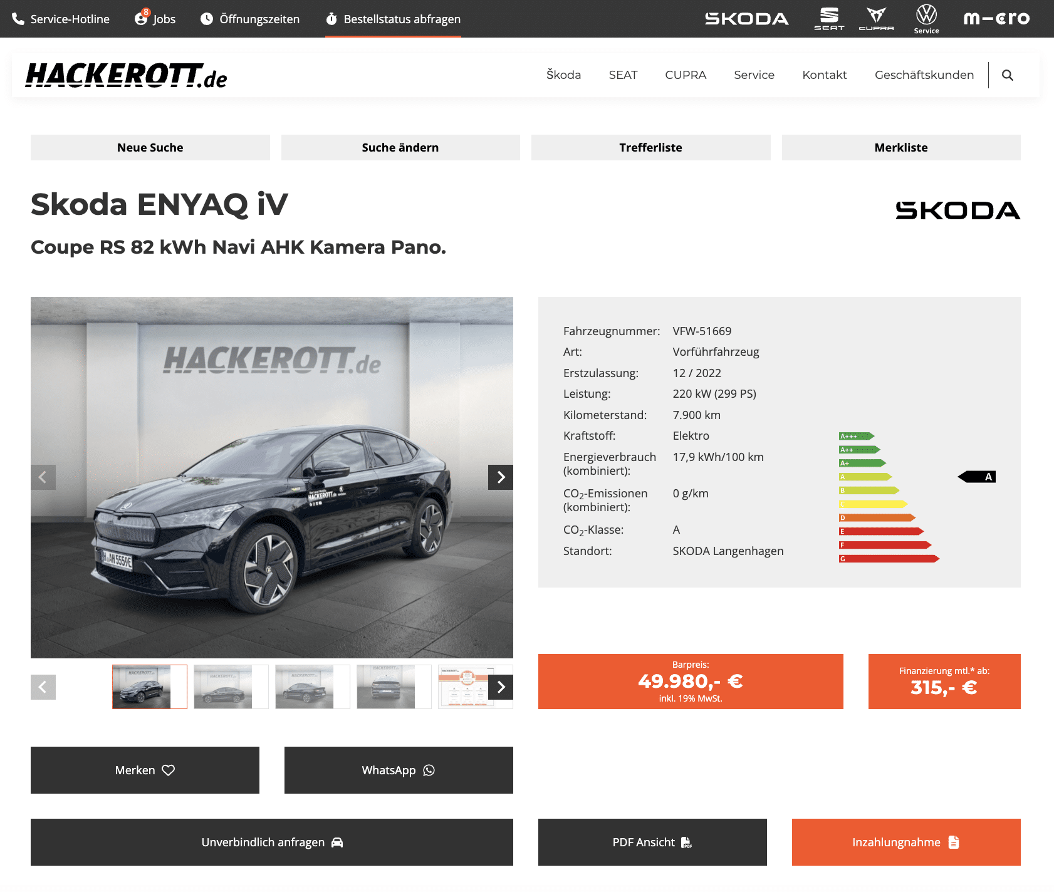Save car with Merken heart button

[145, 770]
